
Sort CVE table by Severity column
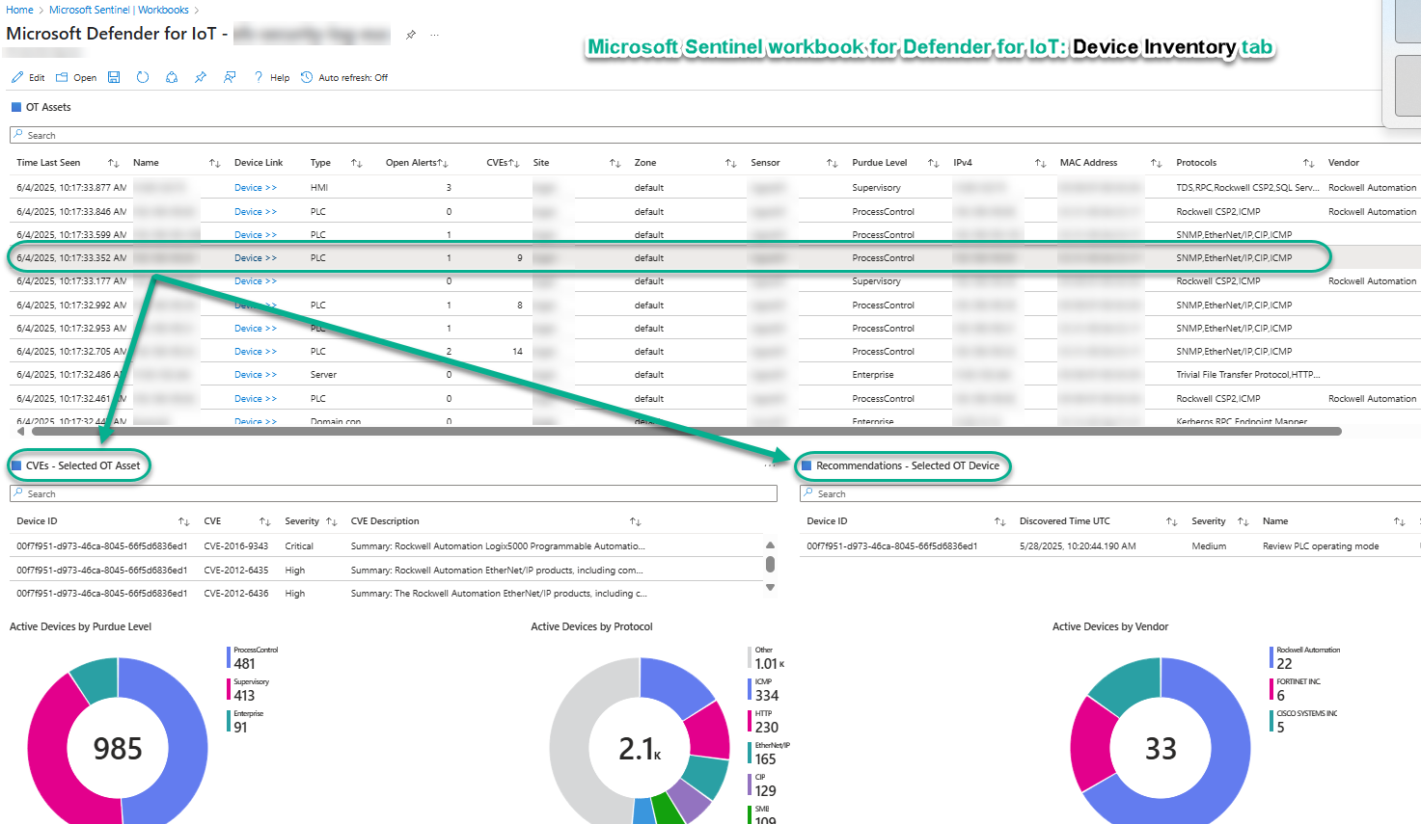331,521
